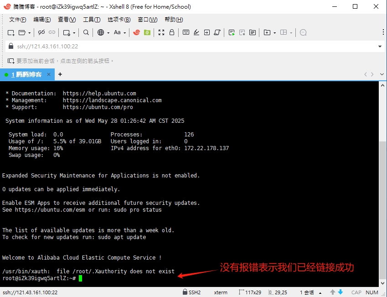Viewport: 387px width, 297px height.
Task: Click the Xftp green file transfer icon
Action: point(147,32)
